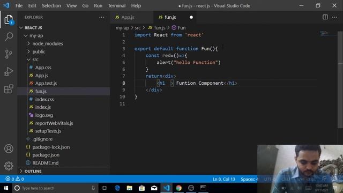Select the fun.js editor tab
This screenshot has width=343, height=193.
(x=175, y=17)
